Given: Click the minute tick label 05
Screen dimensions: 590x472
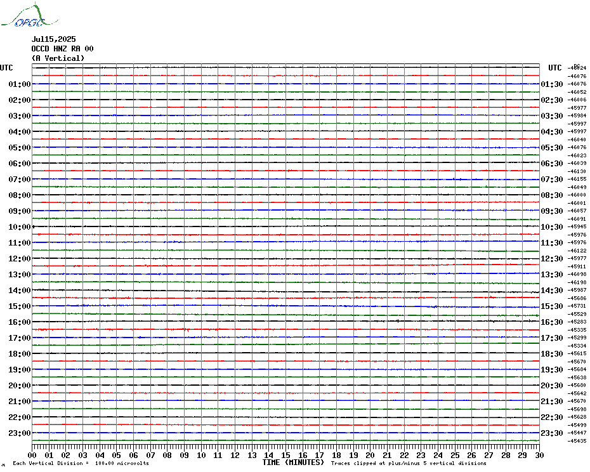Looking at the screenshot, I should [x=117, y=455].
